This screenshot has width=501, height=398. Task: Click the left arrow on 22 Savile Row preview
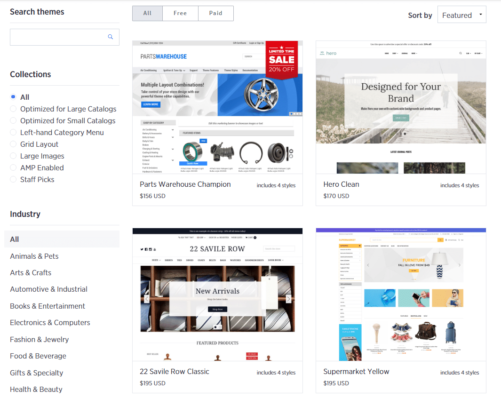(146, 299)
